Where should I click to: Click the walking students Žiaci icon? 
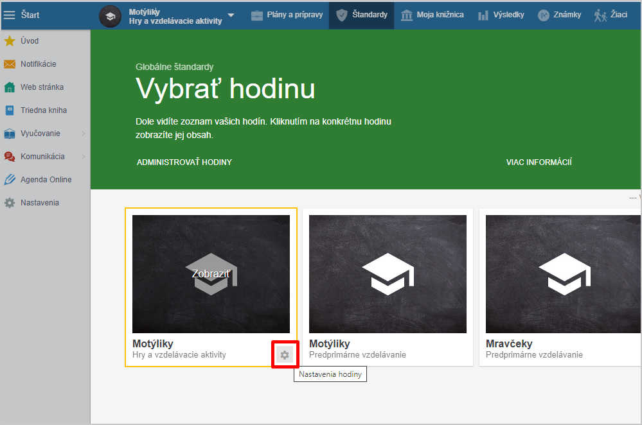[600, 15]
